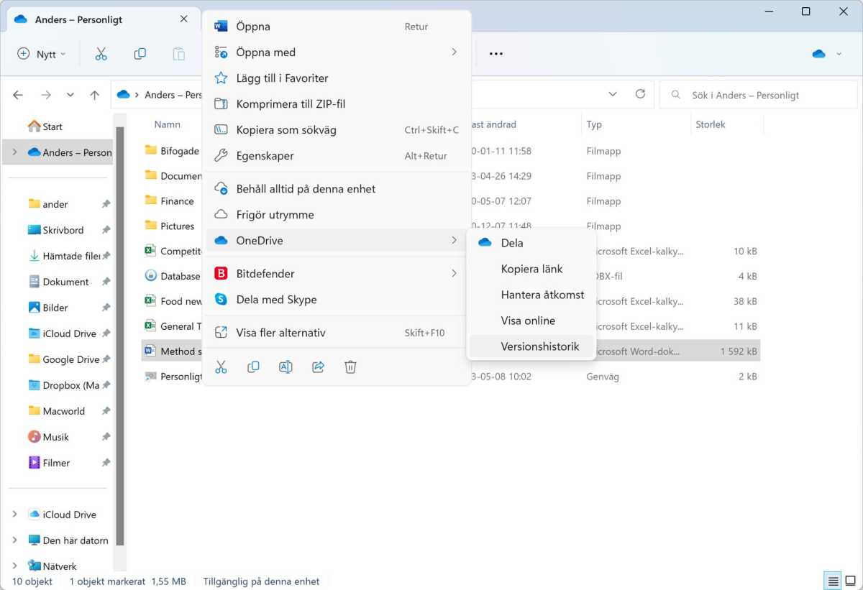Open Skrivbord in quick access
The image size is (863, 590).
[x=58, y=230]
